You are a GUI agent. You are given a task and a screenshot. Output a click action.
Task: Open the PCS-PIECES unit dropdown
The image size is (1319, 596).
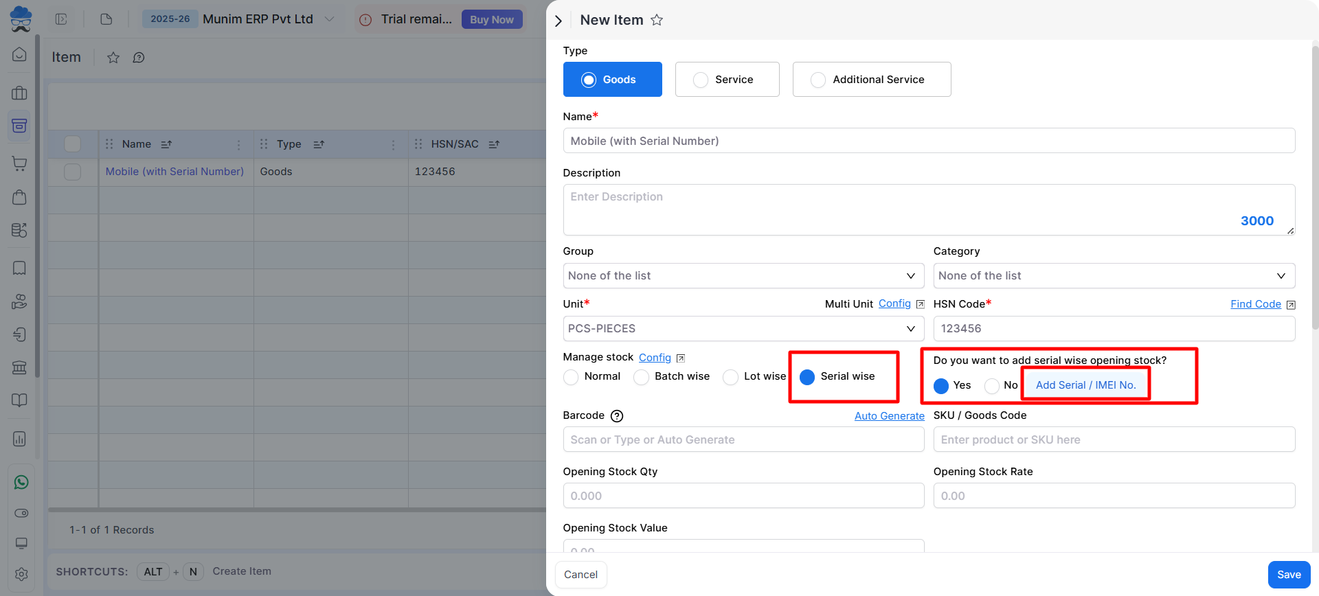(743, 329)
